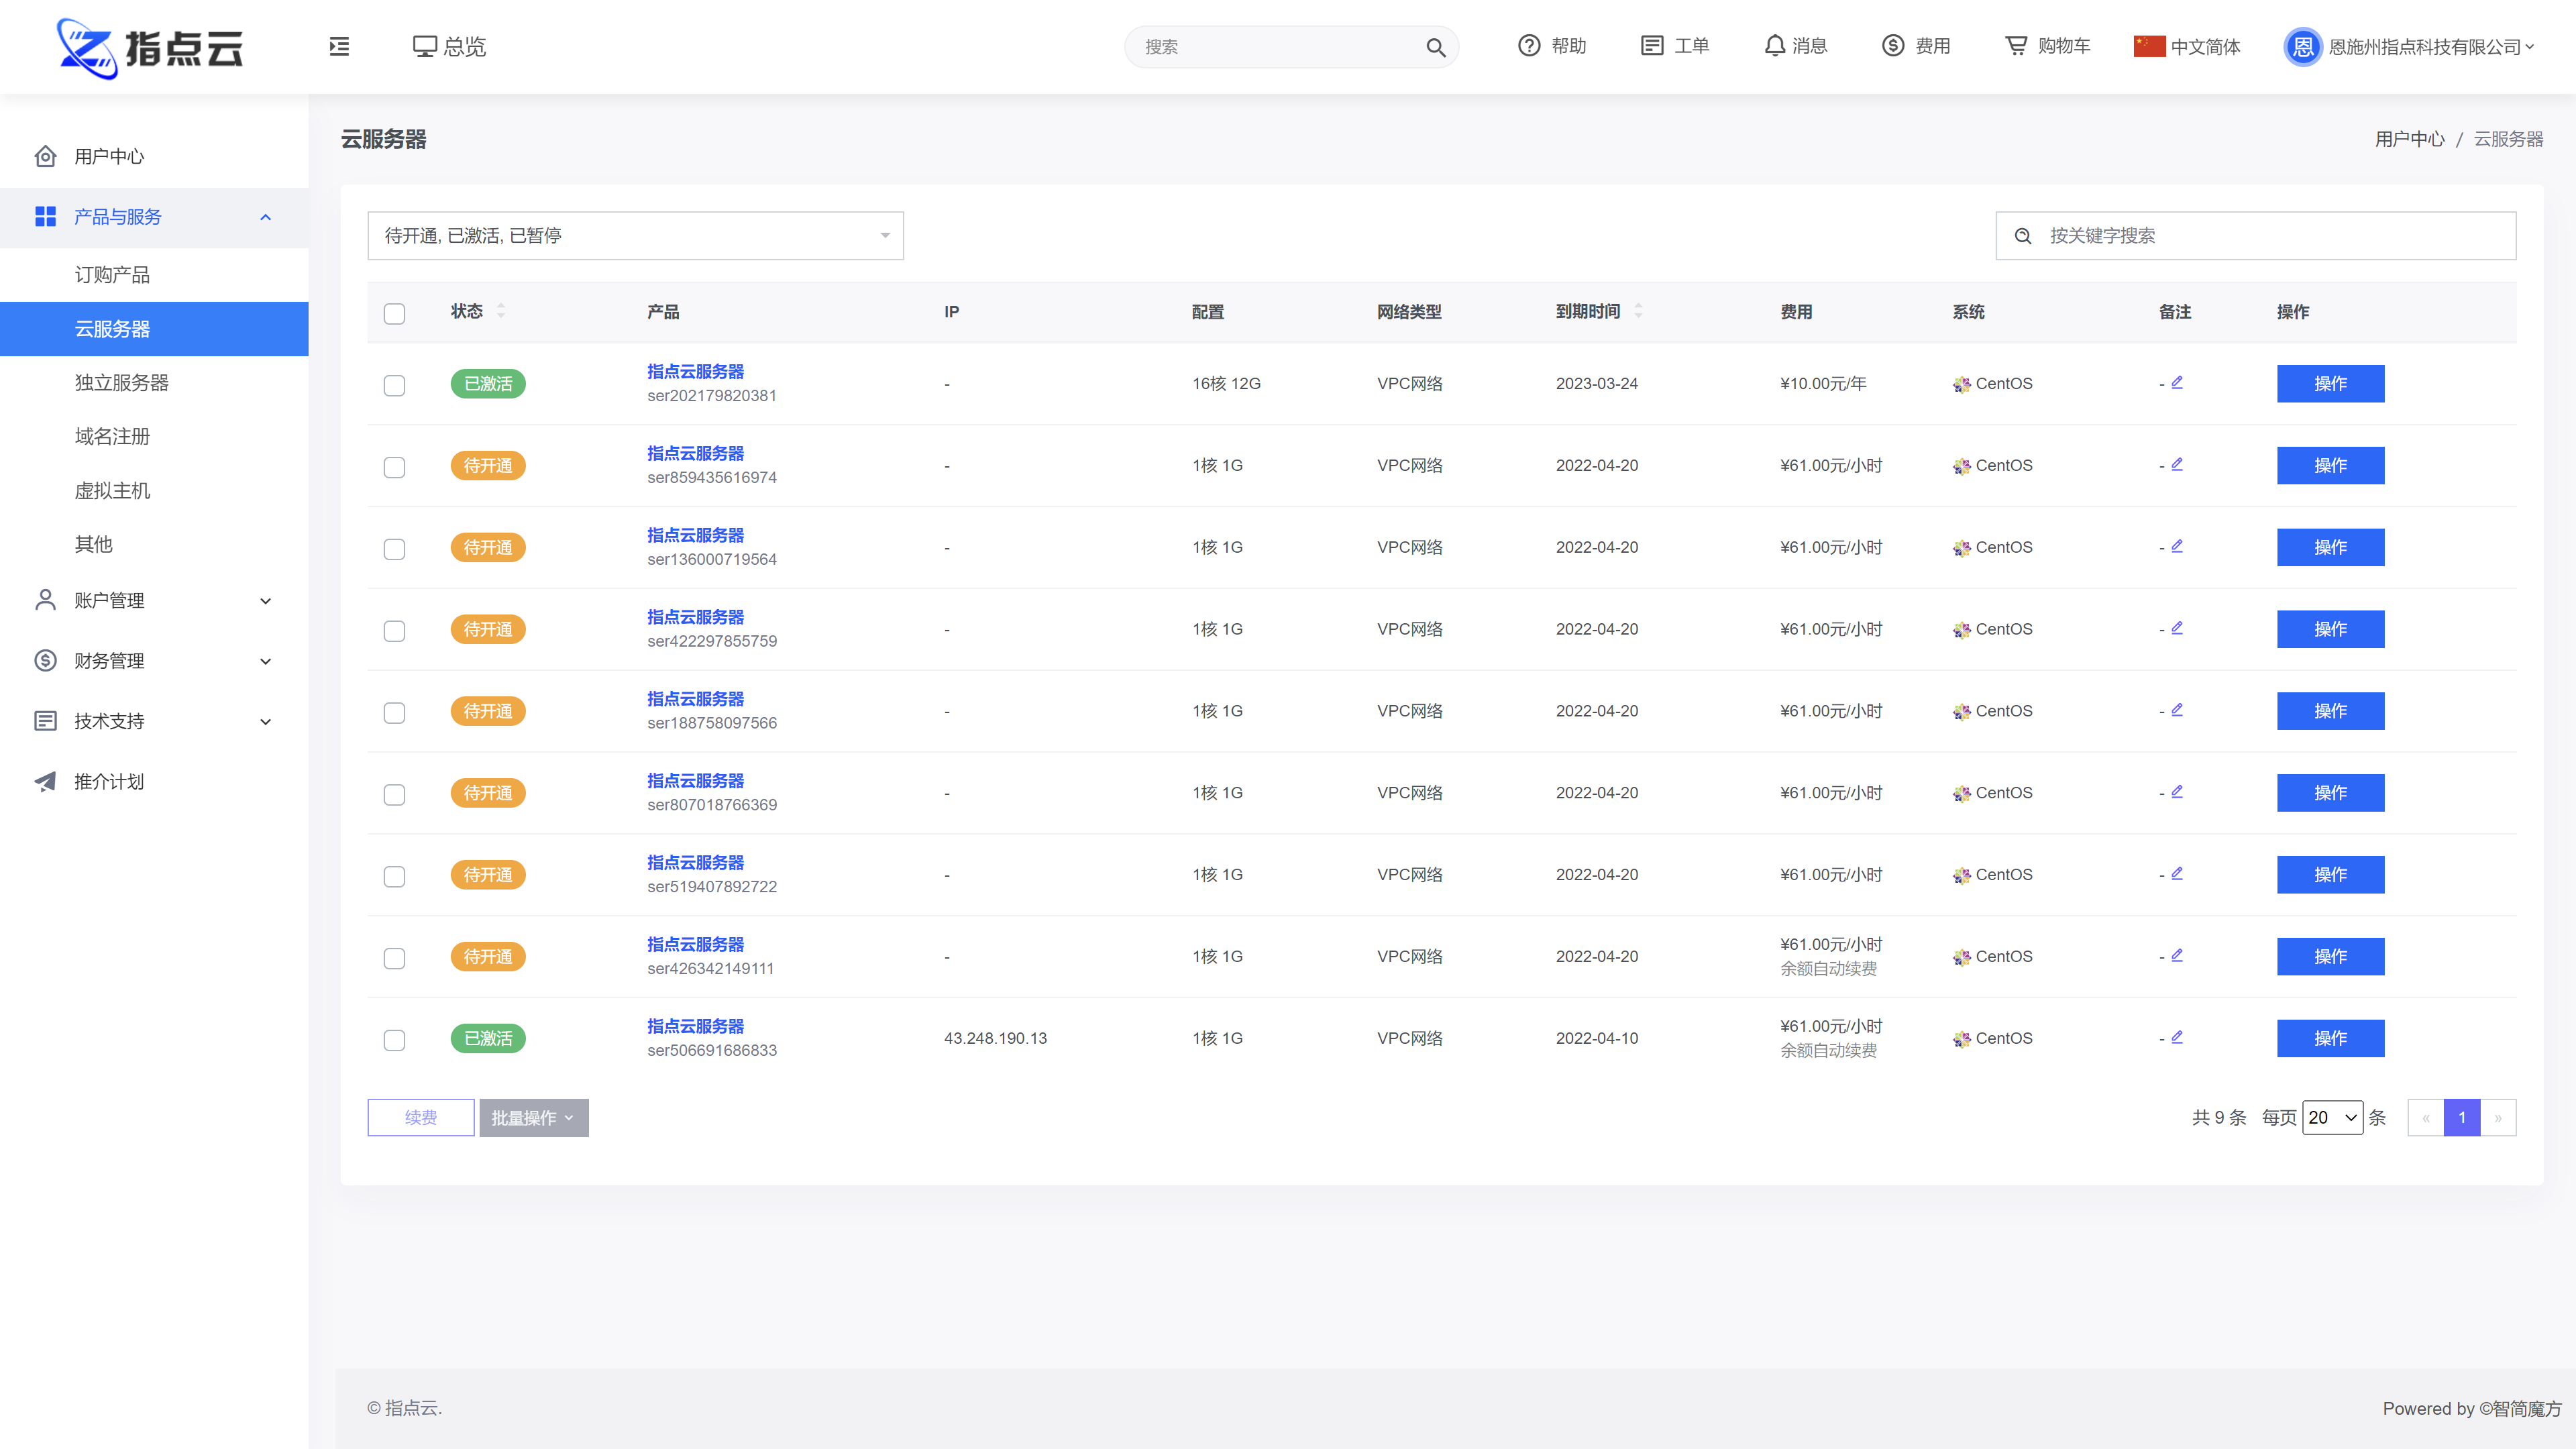Open the 消息 bell icon

[1774, 46]
